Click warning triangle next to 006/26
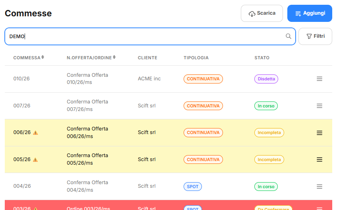This screenshot has width=337, height=210. pos(35,133)
